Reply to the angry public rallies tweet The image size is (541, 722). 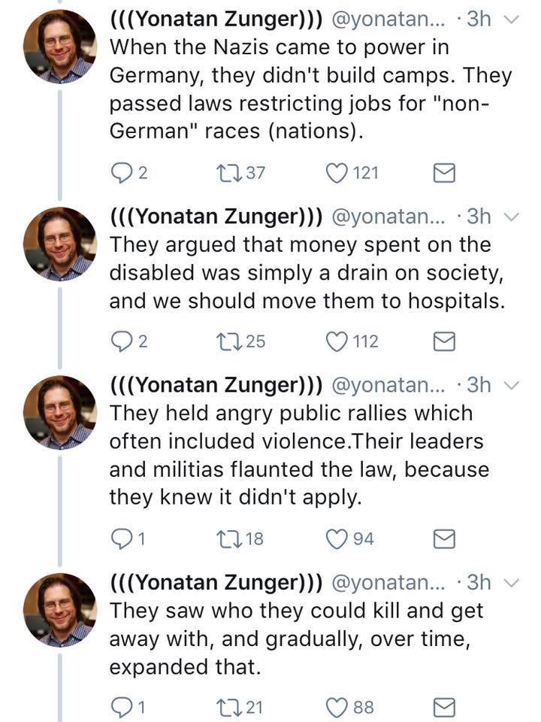(120, 539)
